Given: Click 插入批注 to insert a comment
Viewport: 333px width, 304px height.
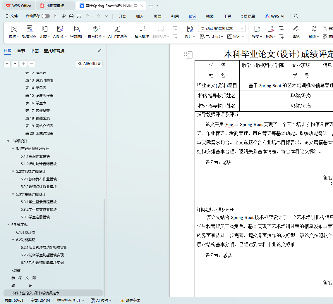Looking at the screenshot, I should (142, 29).
